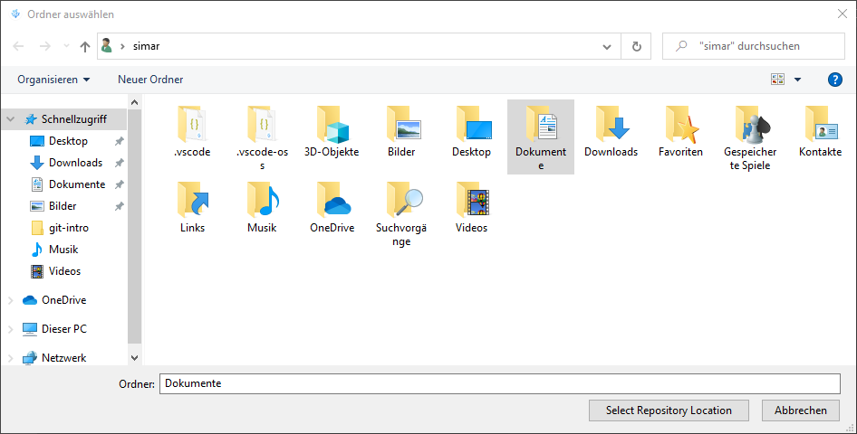The image size is (857, 434).
Task: Select Dieser PC in navigation pane
Action: pyautogui.click(x=64, y=329)
